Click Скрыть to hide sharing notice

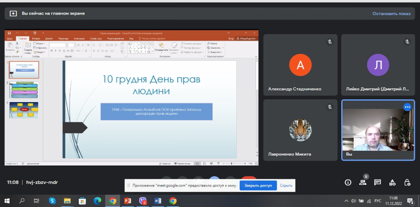[286, 185]
